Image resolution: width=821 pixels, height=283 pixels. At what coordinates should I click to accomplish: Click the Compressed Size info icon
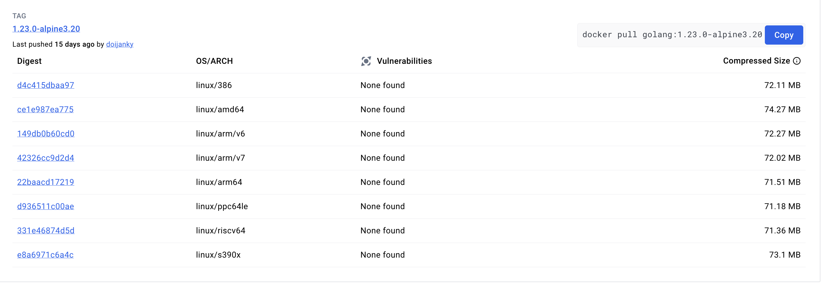click(x=796, y=61)
